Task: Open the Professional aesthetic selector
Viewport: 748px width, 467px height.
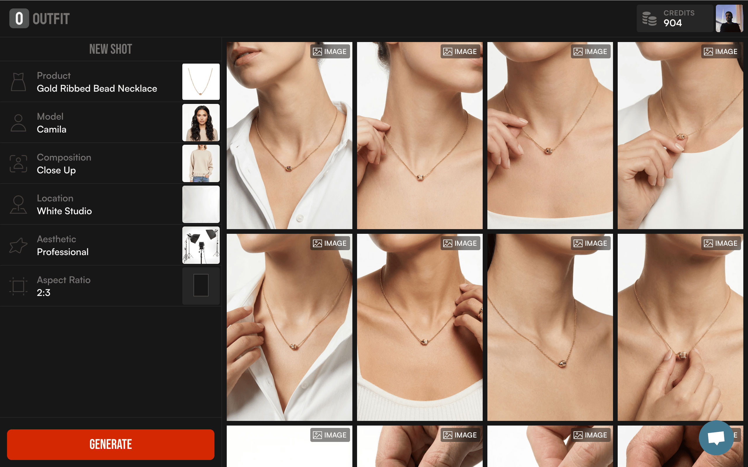Action: [x=63, y=252]
